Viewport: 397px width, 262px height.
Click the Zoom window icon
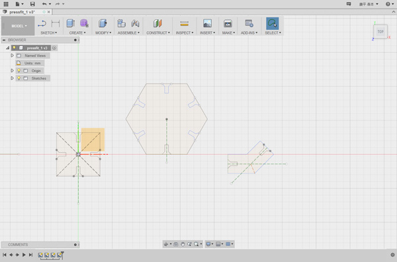tap(189, 244)
